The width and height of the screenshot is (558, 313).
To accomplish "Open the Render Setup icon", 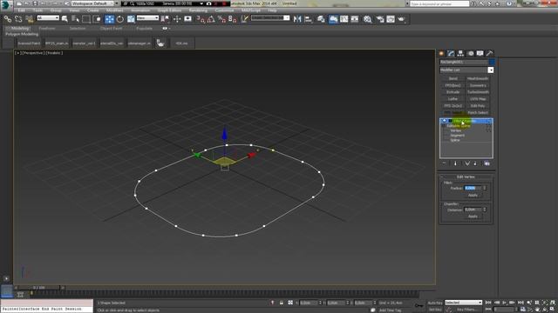I will coord(380,19).
